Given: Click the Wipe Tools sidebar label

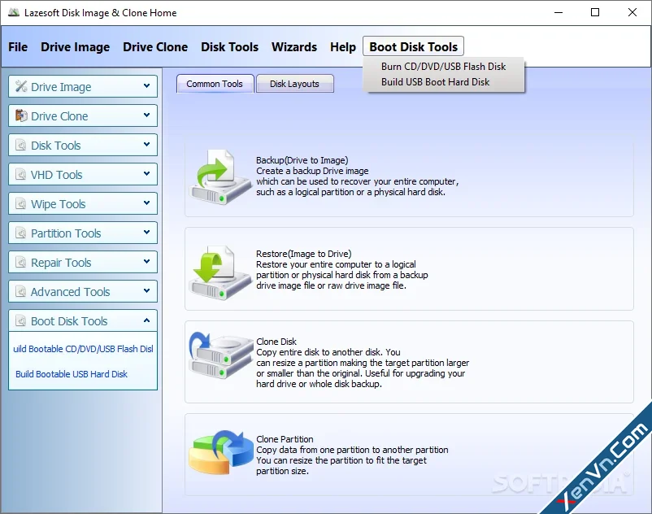Looking at the screenshot, I should click(x=59, y=204).
